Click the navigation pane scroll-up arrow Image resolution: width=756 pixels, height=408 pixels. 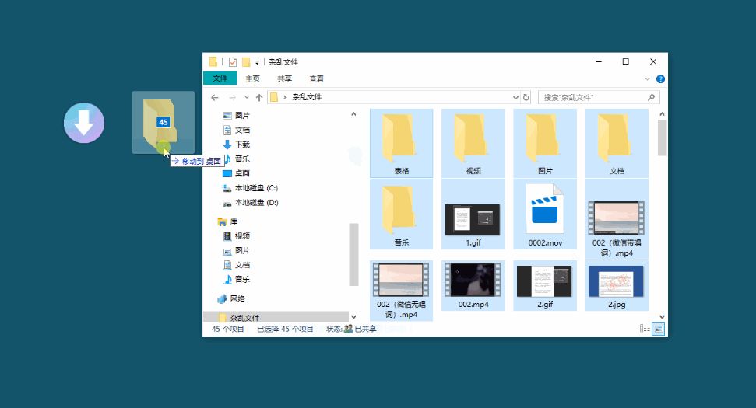click(353, 114)
